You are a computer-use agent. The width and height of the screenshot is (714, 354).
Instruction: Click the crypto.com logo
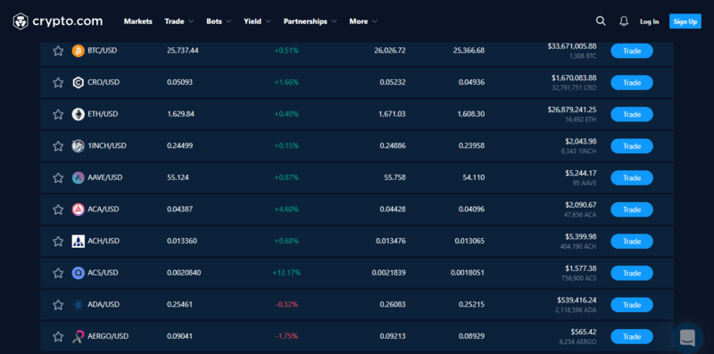point(58,21)
